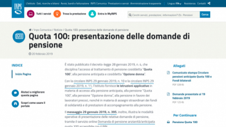Viewport: 226px width, 127px height.
Task: Open Dati, ricerche e bilanci menu
Action: tap(48, 4)
